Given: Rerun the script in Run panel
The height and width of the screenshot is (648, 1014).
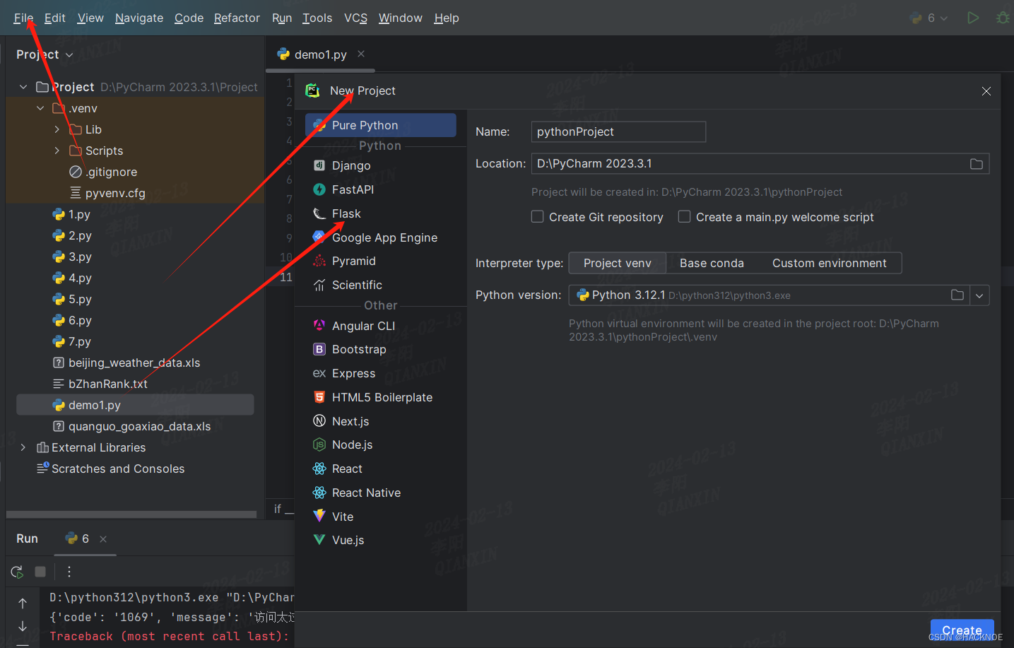Looking at the screenshot, I should coord(17,572).
